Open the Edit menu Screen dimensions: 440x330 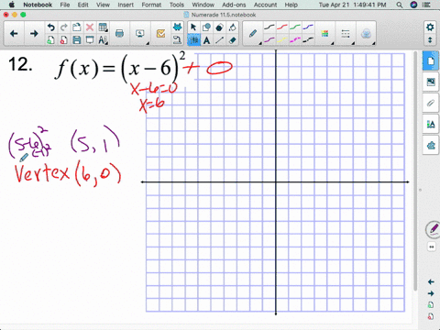click(x=82, y=5)
